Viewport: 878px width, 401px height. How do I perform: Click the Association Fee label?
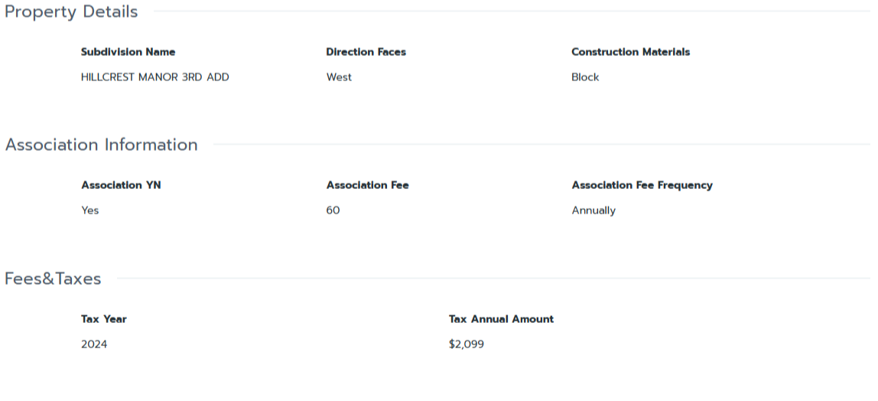click(x=367, y=185)
